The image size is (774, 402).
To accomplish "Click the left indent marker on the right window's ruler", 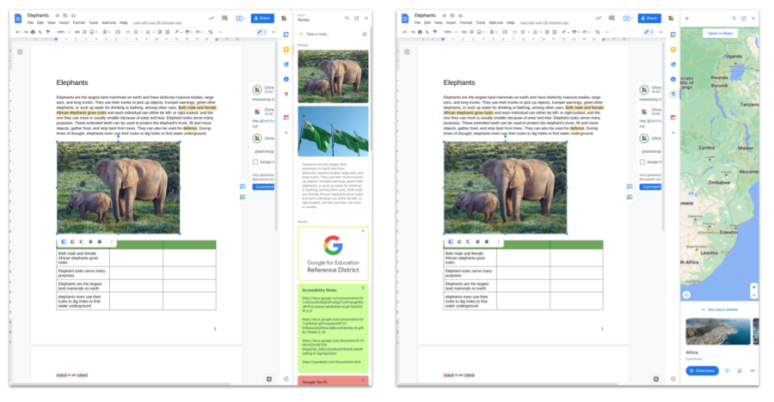I will click(443, 40).
